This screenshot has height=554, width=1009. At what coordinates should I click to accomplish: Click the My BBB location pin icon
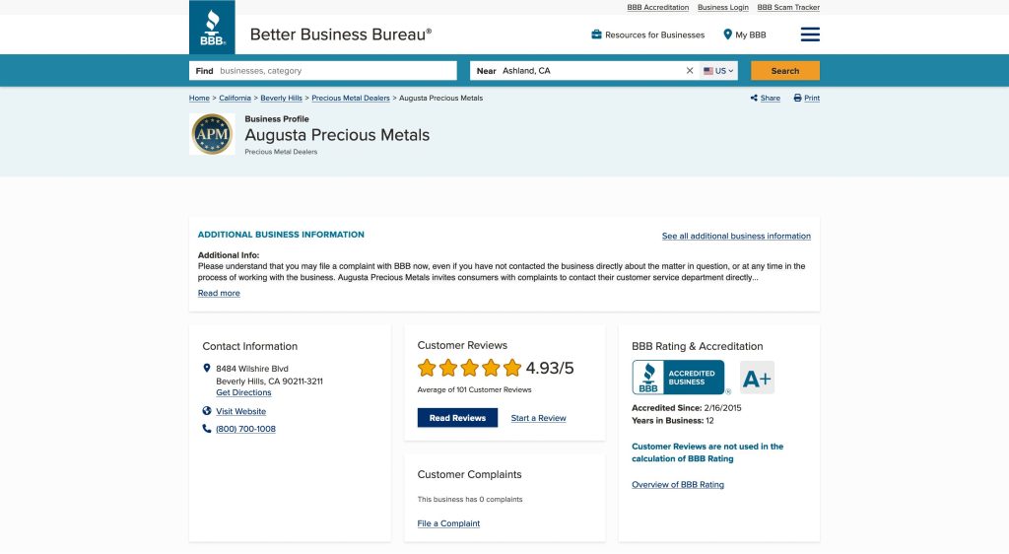click(728, 35)
